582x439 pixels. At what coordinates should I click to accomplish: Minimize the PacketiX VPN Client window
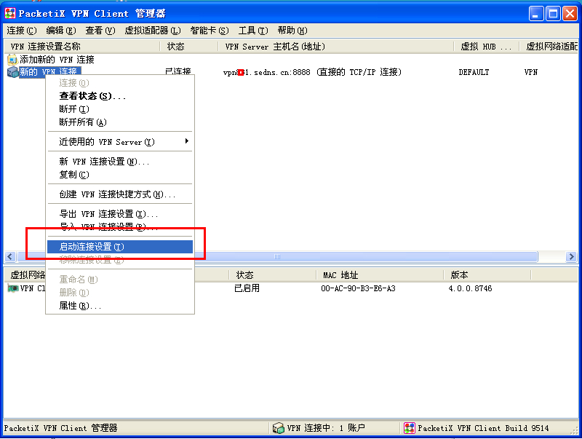pyautogui.click(x=536, y=14)
